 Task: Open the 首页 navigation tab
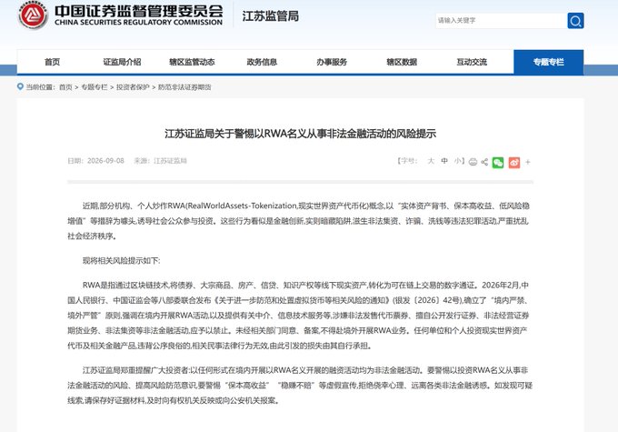(52, 62)
